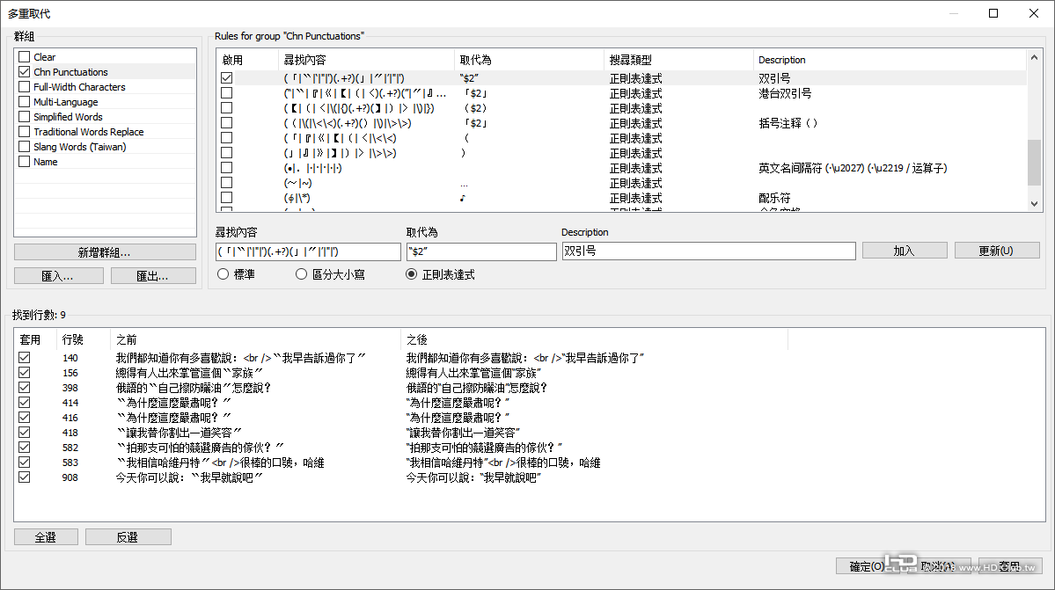The height and width of the screenshot is (590, 1055).
Task: Click the 之後 column header
Action: click(x=594, y=339)
